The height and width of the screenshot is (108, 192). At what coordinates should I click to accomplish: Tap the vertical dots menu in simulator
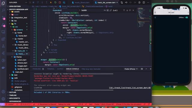[x=188, y=13]
